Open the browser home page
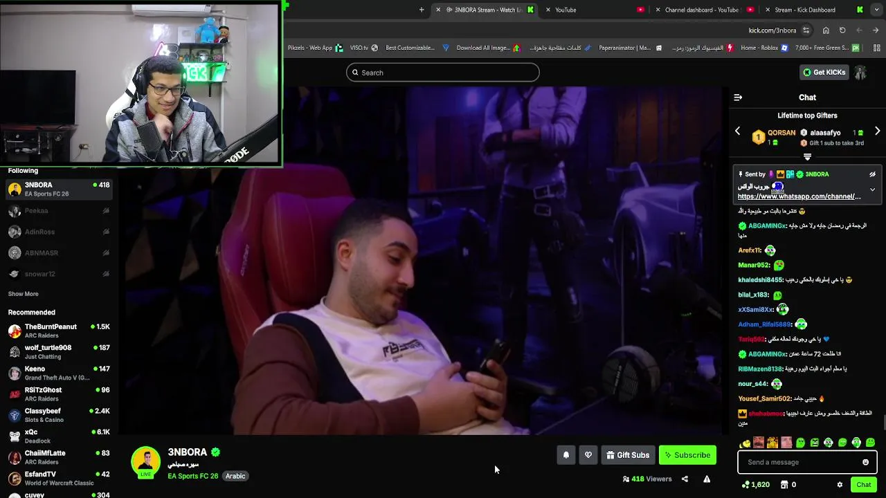Viewport: 886px width, 498px height. tap(826, 30)
